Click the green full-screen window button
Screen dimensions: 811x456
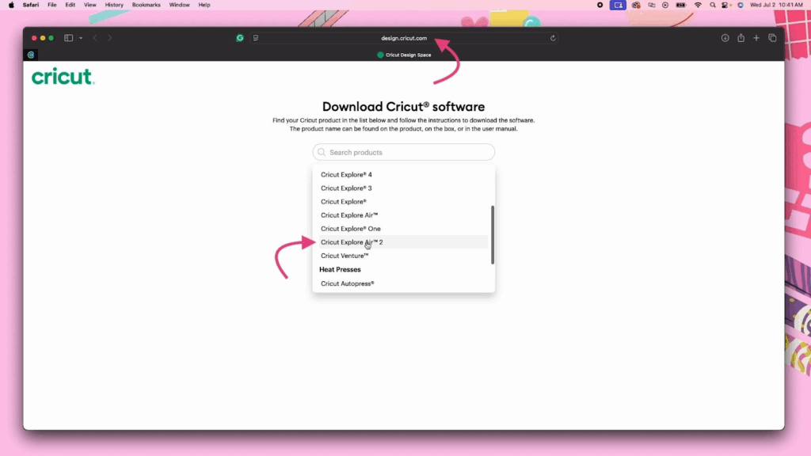tap(51, 38)
